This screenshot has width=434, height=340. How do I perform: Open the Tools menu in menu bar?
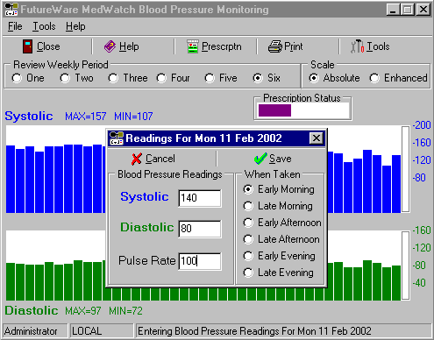pyautogui.click(x=44, y=26)
